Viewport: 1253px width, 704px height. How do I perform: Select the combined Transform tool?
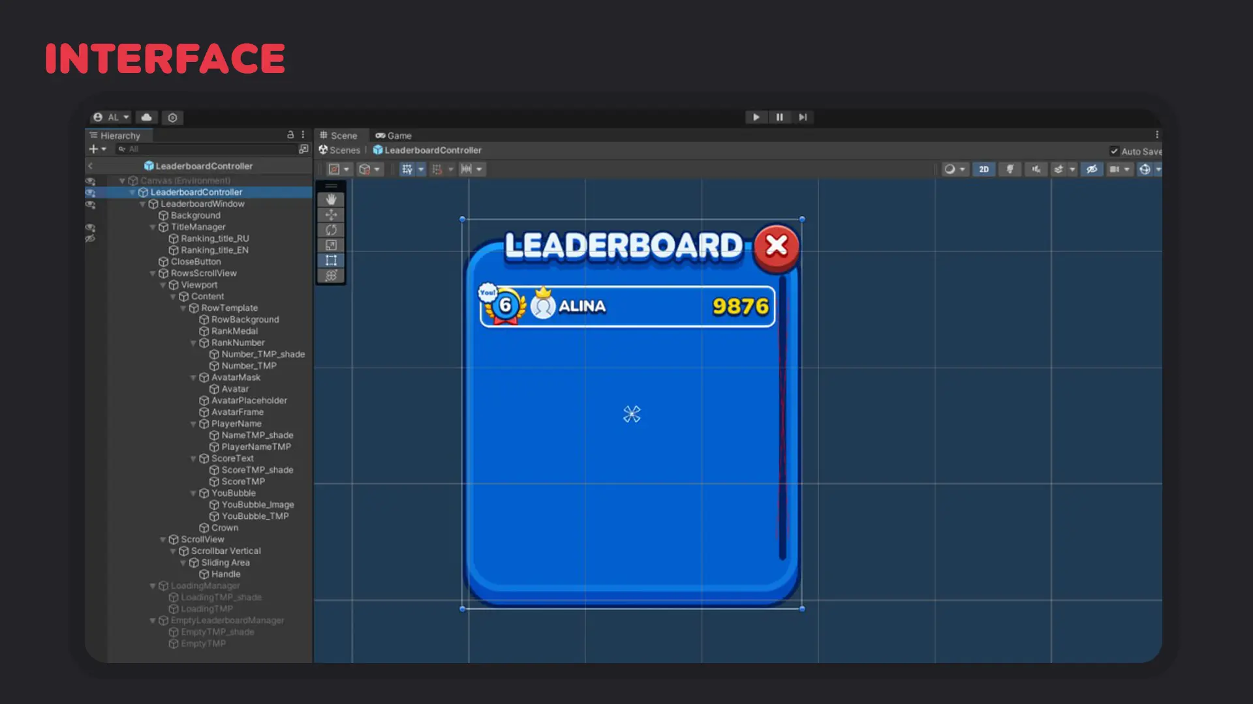click(x=331, y=275)
